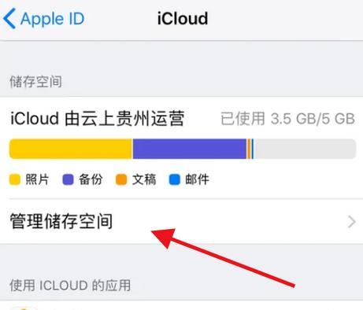This screenshot has height=310, width=363.
Task: Select orange 文稿 legend swatch
Action: 121,179
